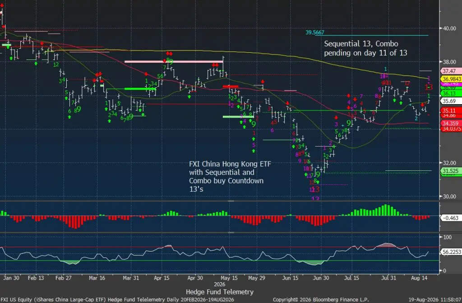Click the pane divider handle above histogram
This screenshot has height=303, width=462.
[x=231, y=201]
